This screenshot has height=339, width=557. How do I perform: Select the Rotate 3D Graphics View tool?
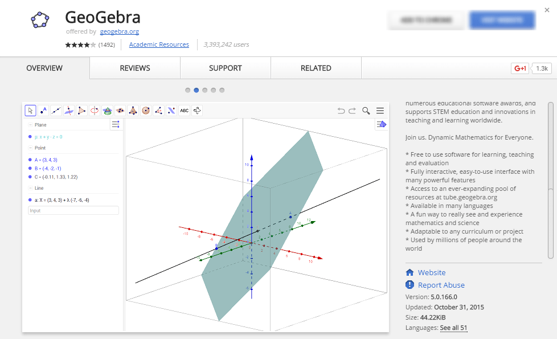[197, 111]
